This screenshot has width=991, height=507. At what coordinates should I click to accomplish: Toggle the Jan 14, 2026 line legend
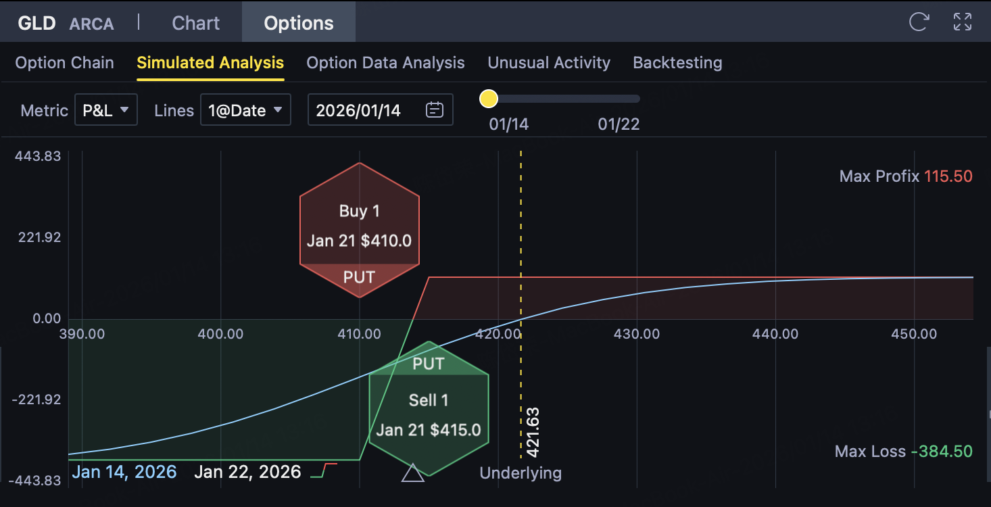point(124,472)
